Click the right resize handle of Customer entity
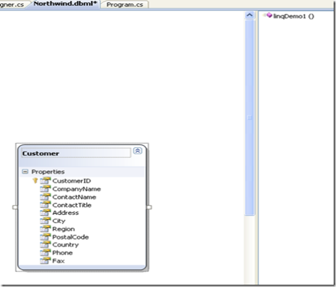The width and height of the screenshot is (336, 287). click(149, 207)
